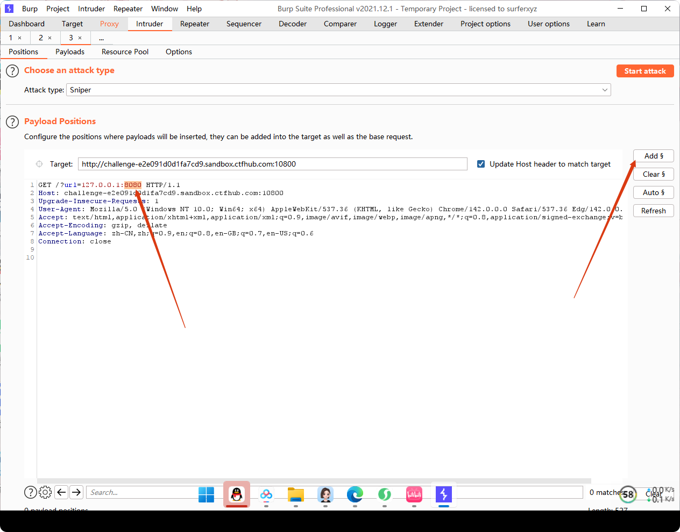Open QQ penguin app in taskbar

click(x=237, y=494)
